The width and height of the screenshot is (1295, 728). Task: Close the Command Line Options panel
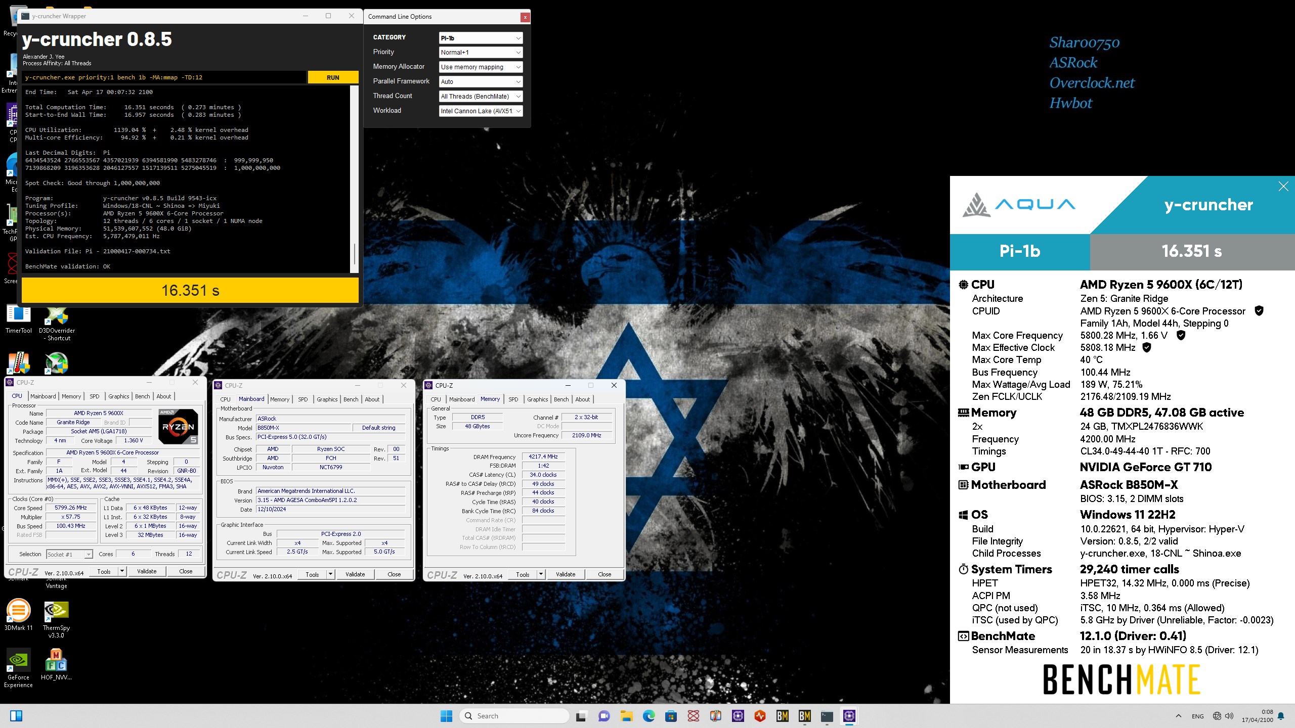[525, 17]
